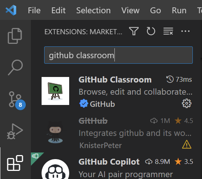Open Views and More Actions ellipsis
The height and width of the screenshot is (179, 202).
pos(185,31)
